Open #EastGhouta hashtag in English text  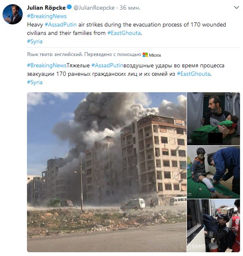click(124, 33)
